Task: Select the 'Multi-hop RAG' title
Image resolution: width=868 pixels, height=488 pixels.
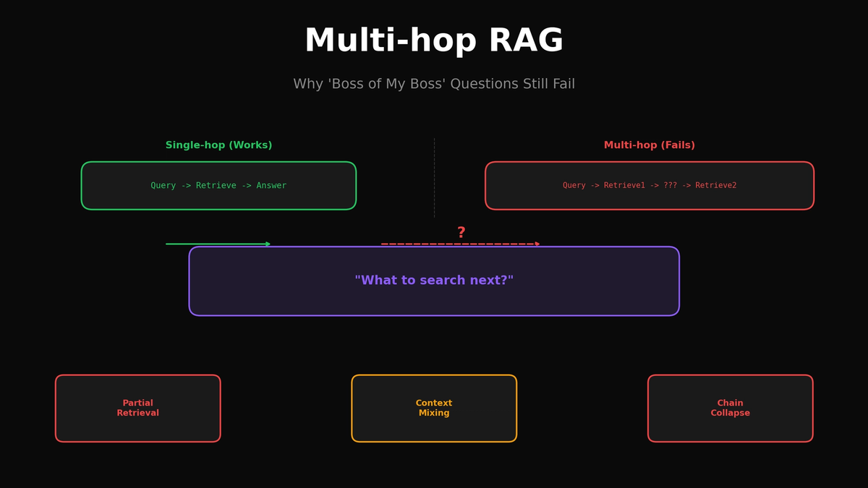Action: click(434, 40)
